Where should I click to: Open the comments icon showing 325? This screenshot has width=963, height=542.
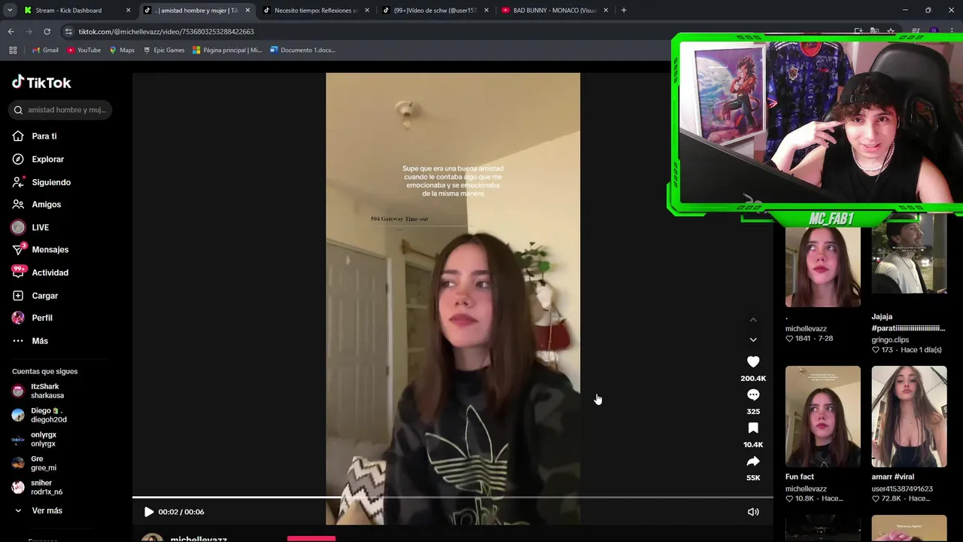(x=753, y=395)
